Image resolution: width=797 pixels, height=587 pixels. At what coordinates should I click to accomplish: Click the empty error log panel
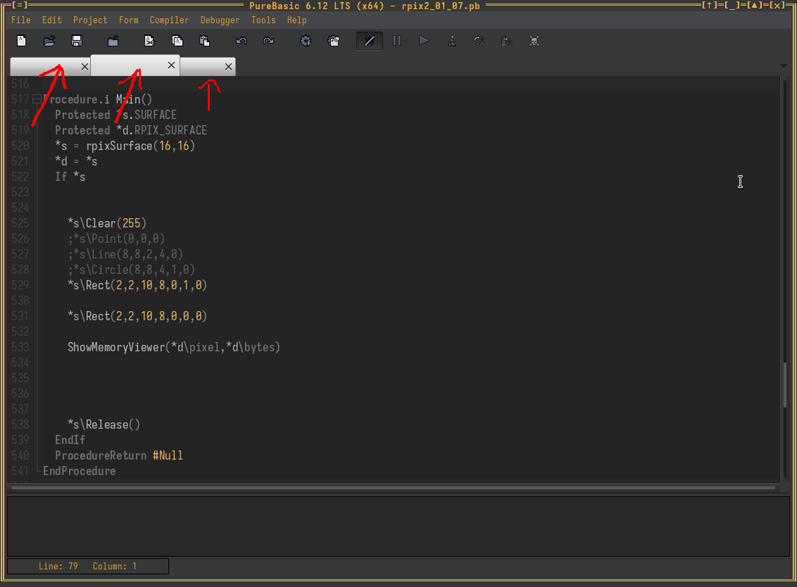[398, 527]
